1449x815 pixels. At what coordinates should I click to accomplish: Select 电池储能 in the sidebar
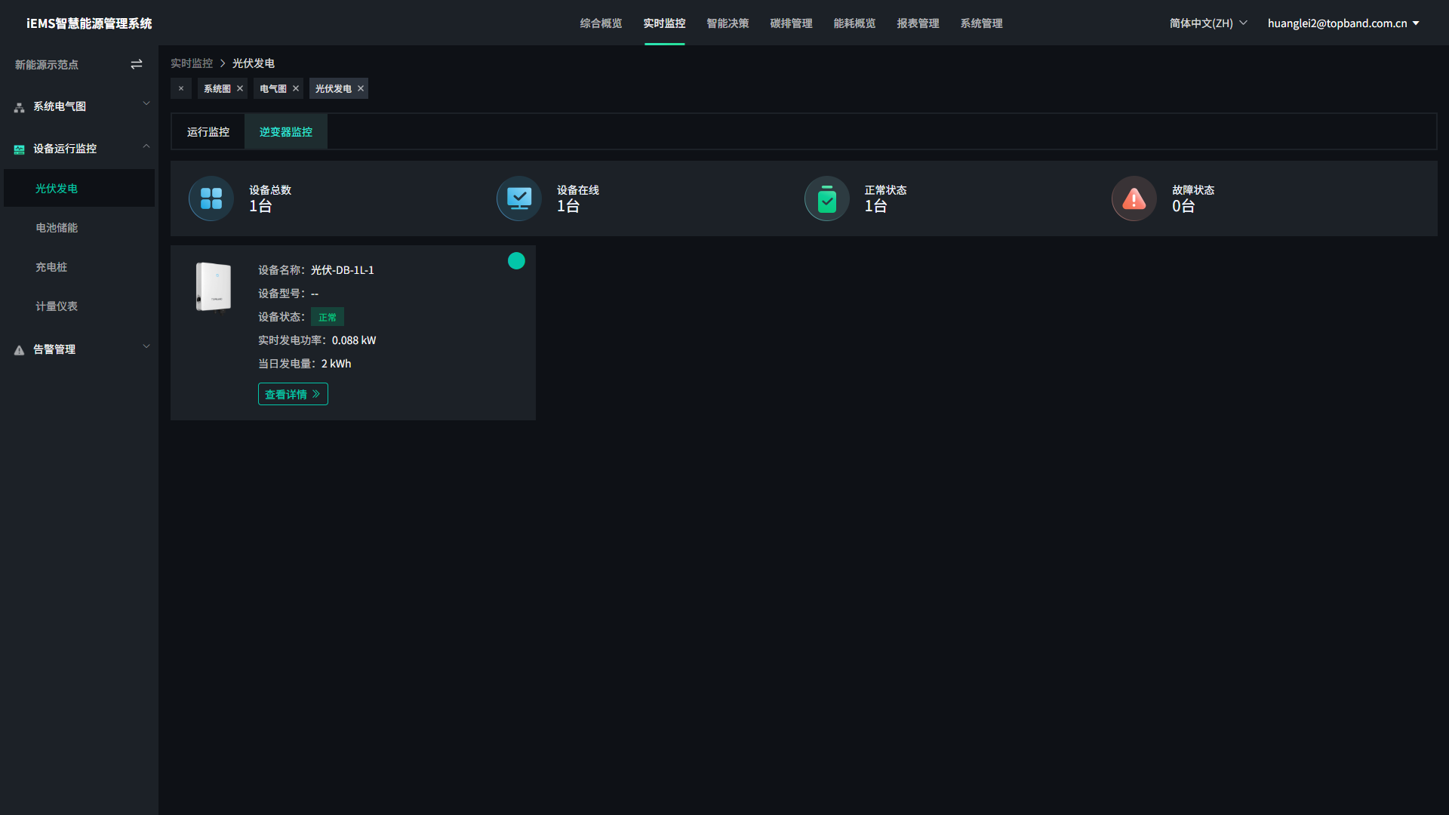79,228
